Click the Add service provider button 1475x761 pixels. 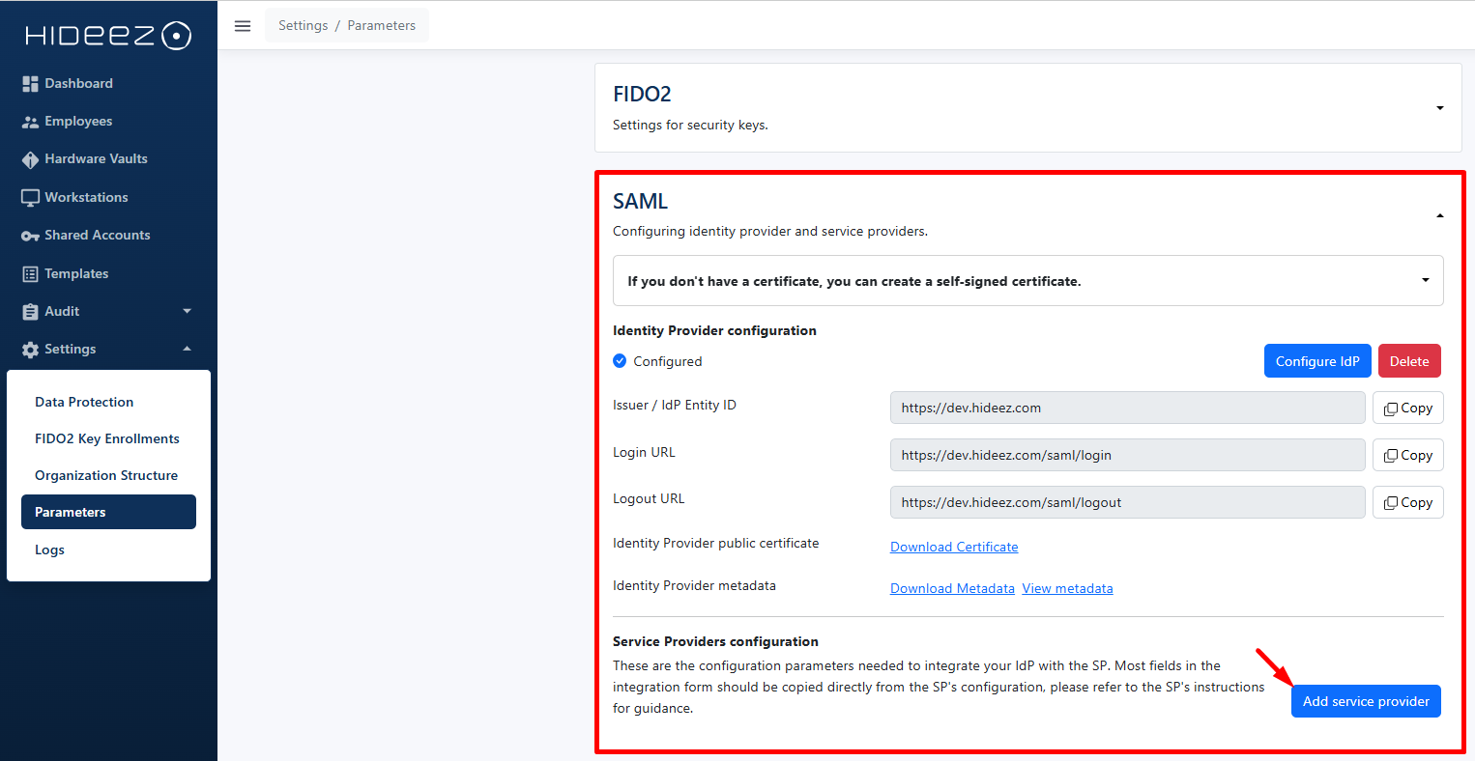point(1365,701)
